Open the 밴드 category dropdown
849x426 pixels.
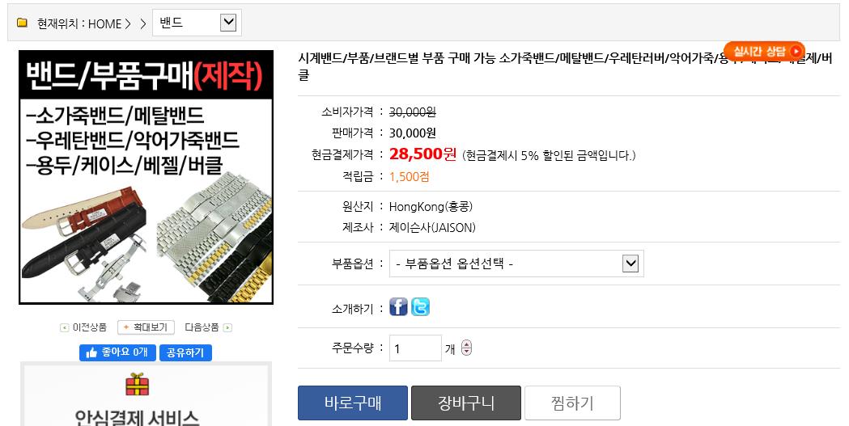pos(197,23)
